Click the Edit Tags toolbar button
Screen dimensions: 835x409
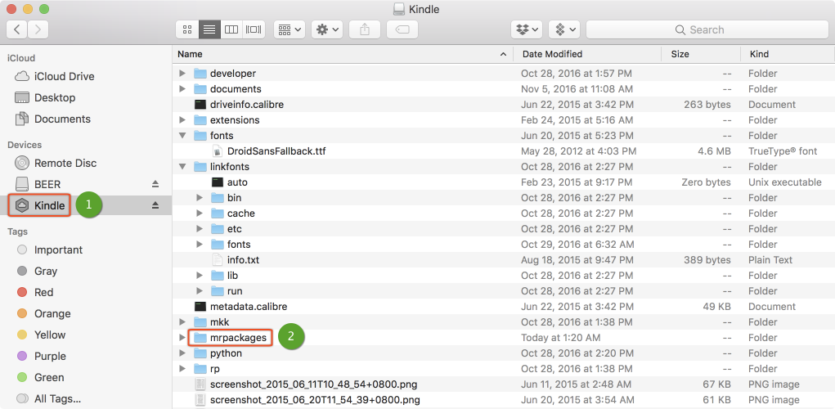[x=401, y=29]
